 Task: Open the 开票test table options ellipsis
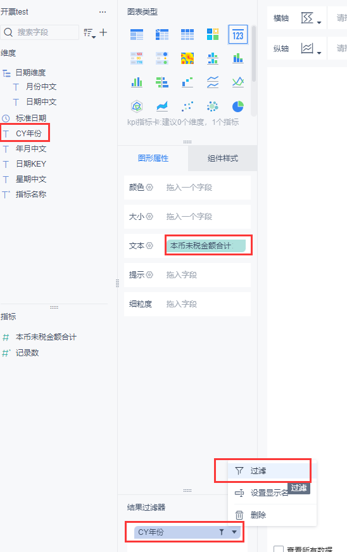coord(103,12)
